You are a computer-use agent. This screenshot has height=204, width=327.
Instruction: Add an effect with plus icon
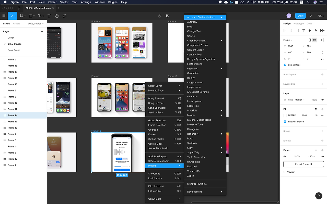click(x=322, y=141)
